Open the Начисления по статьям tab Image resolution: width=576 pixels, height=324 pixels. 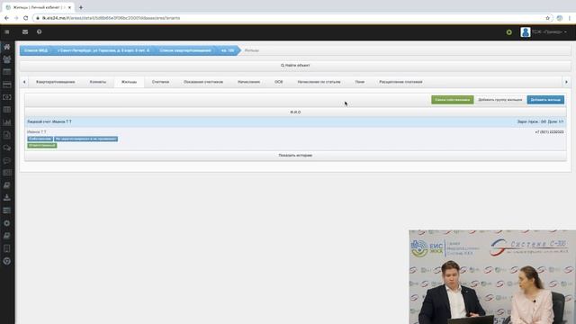(x=319, y=82)
